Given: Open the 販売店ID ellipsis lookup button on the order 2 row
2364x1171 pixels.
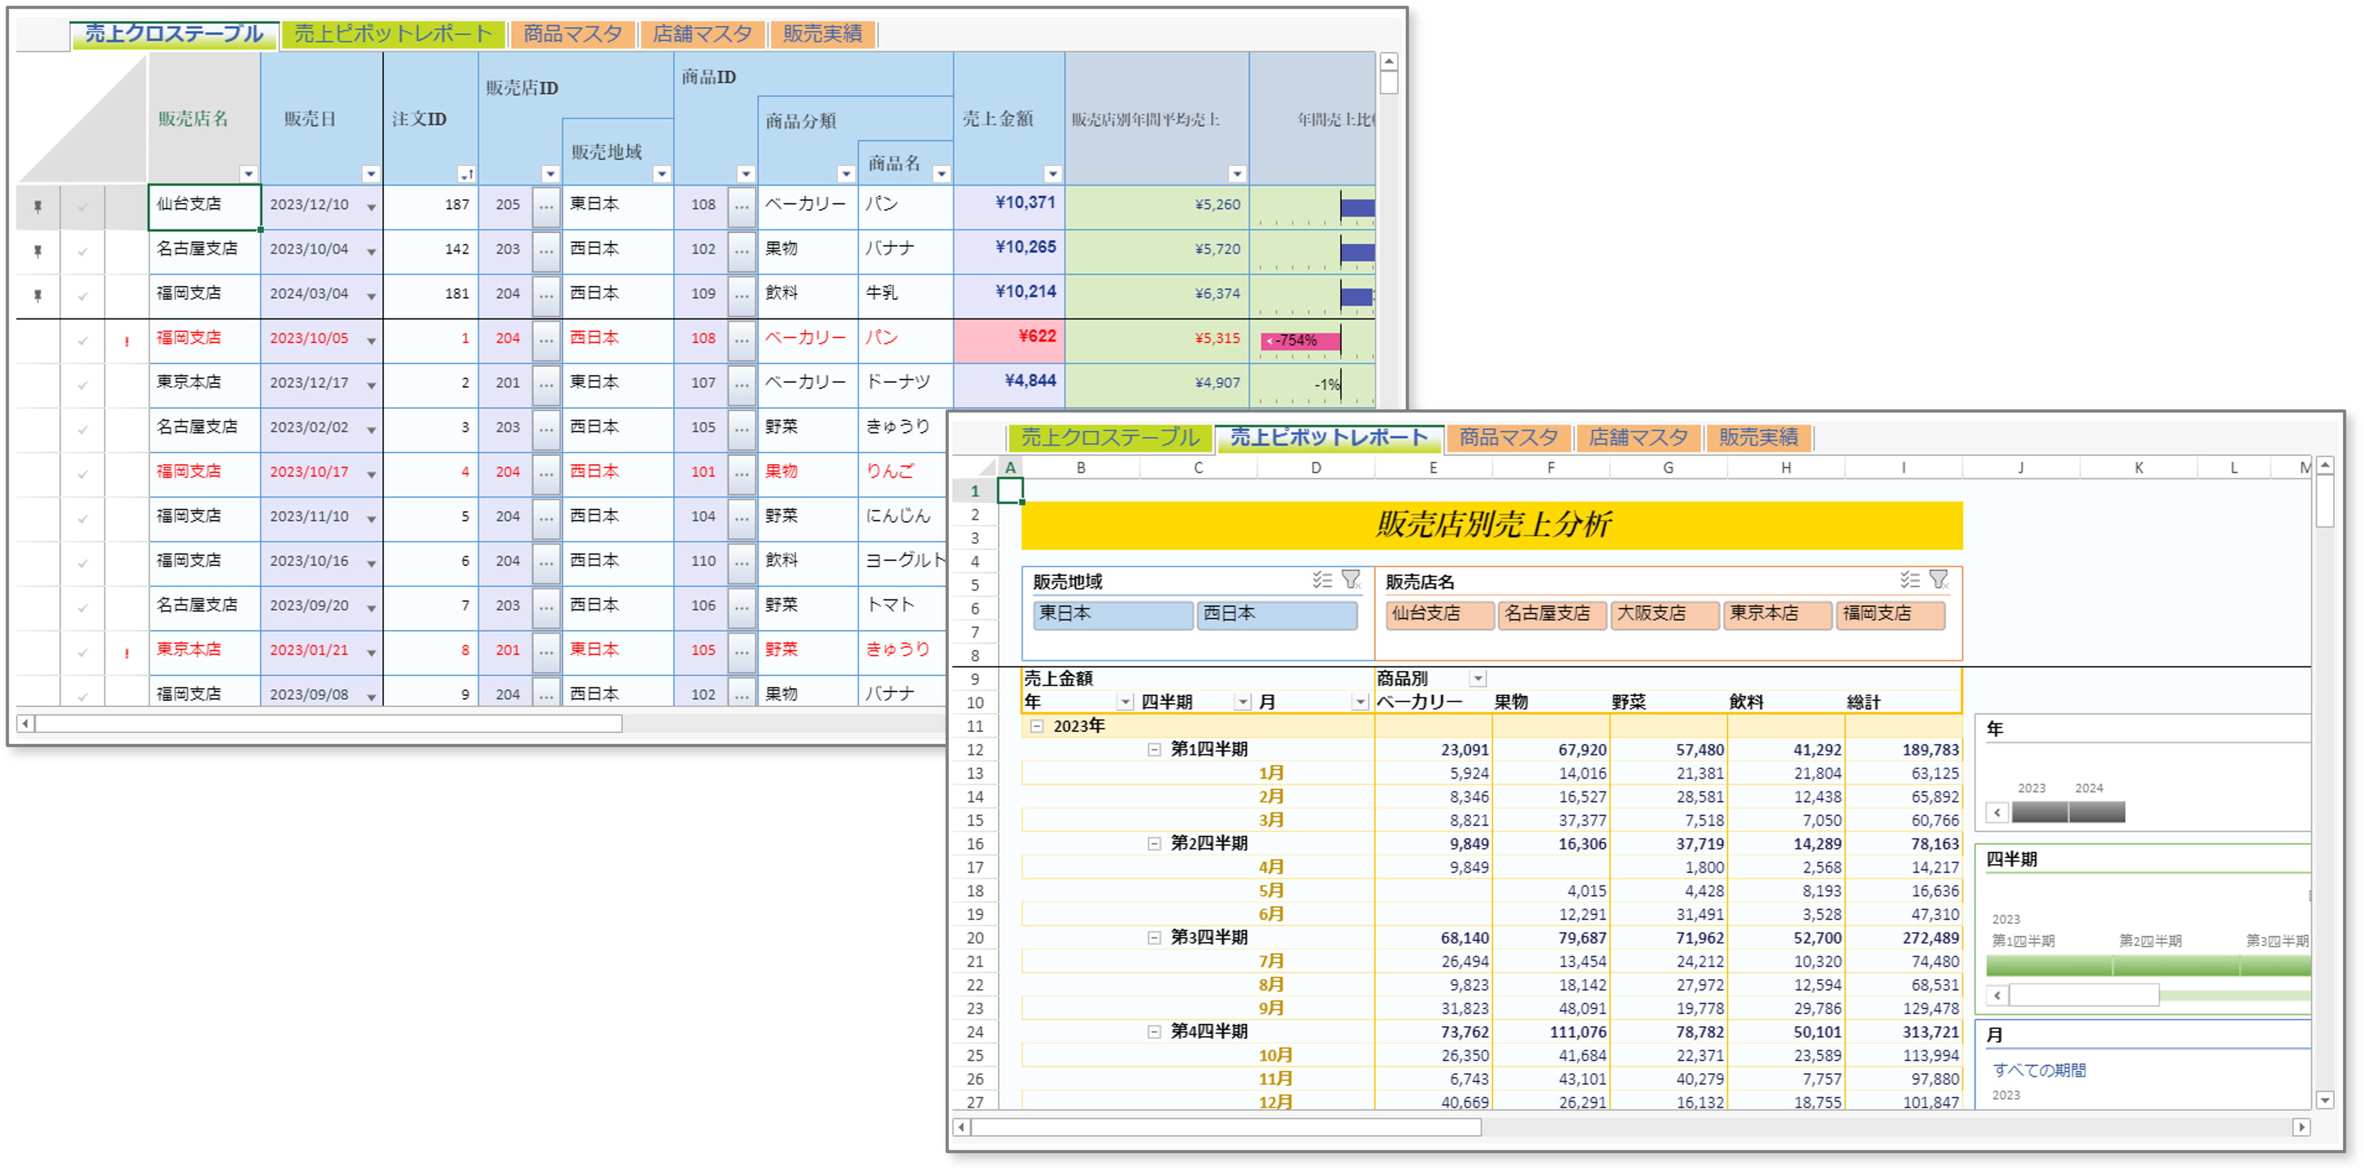Looking at the screenshot, I should point(546,385).
